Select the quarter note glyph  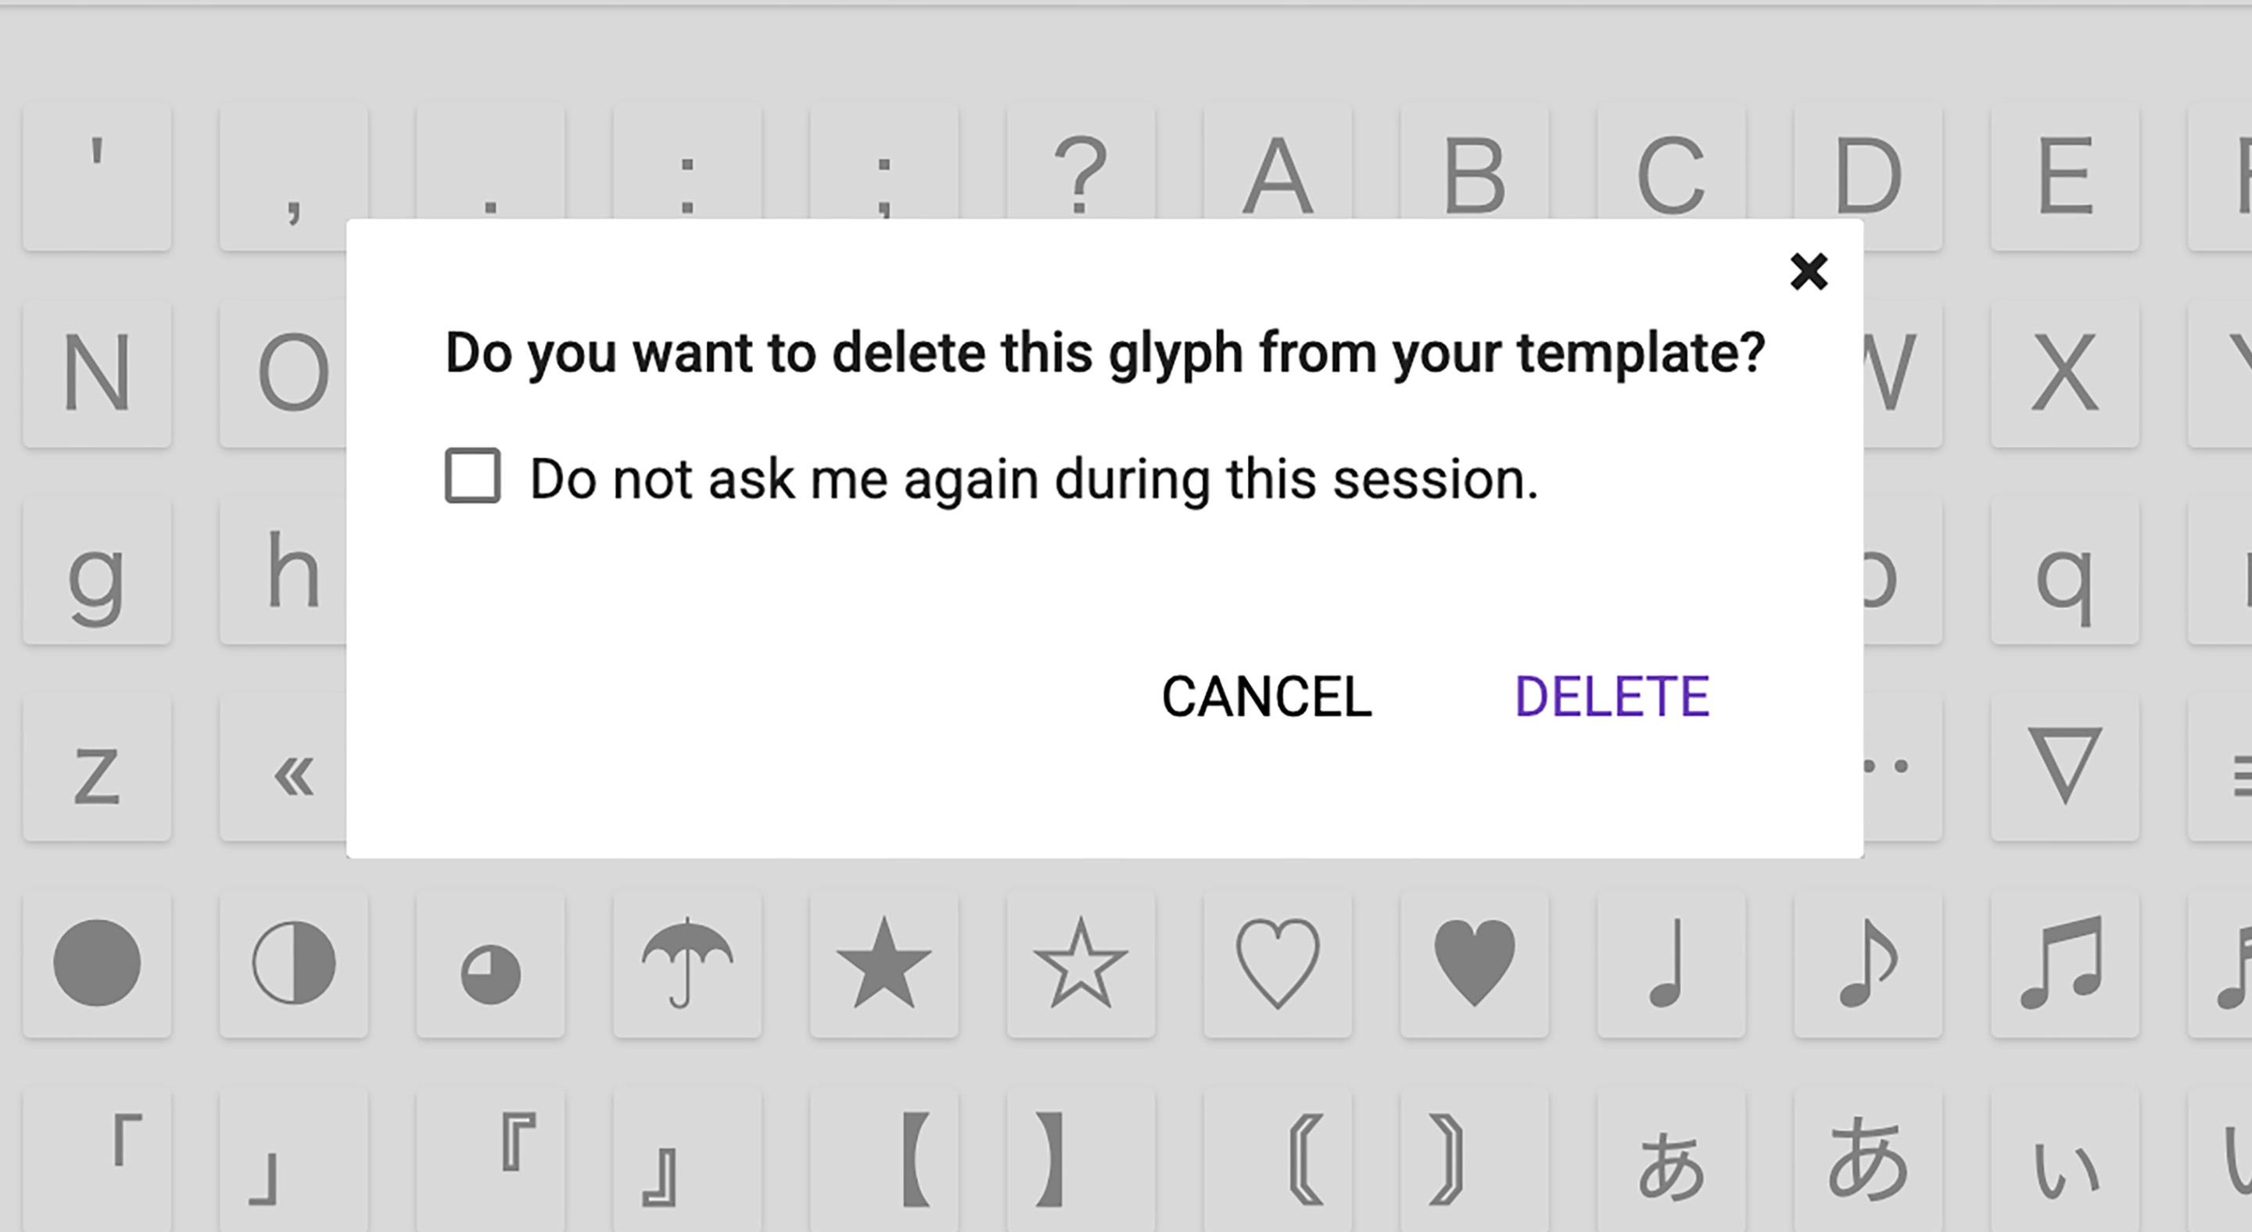1671,963
